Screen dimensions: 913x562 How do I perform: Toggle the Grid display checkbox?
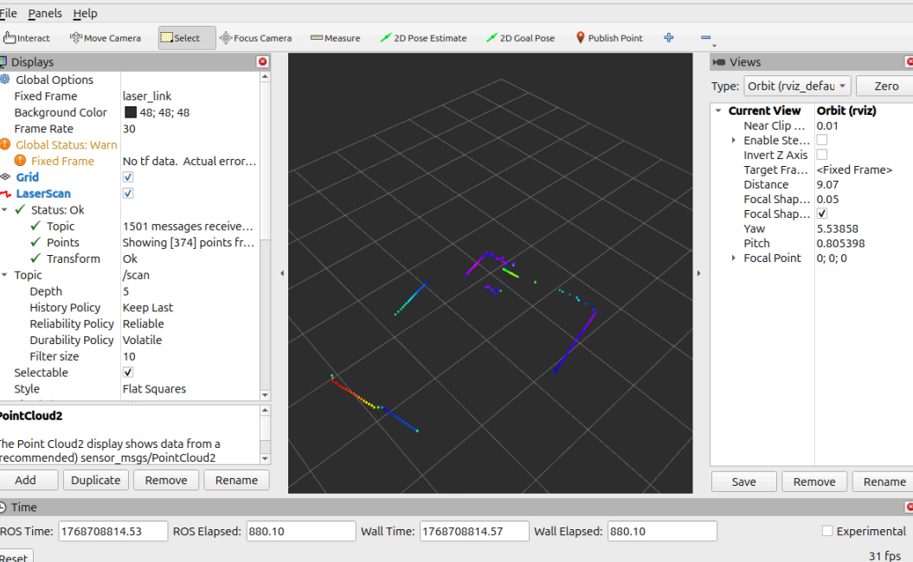pyautogui.click(x=128, y=177)
